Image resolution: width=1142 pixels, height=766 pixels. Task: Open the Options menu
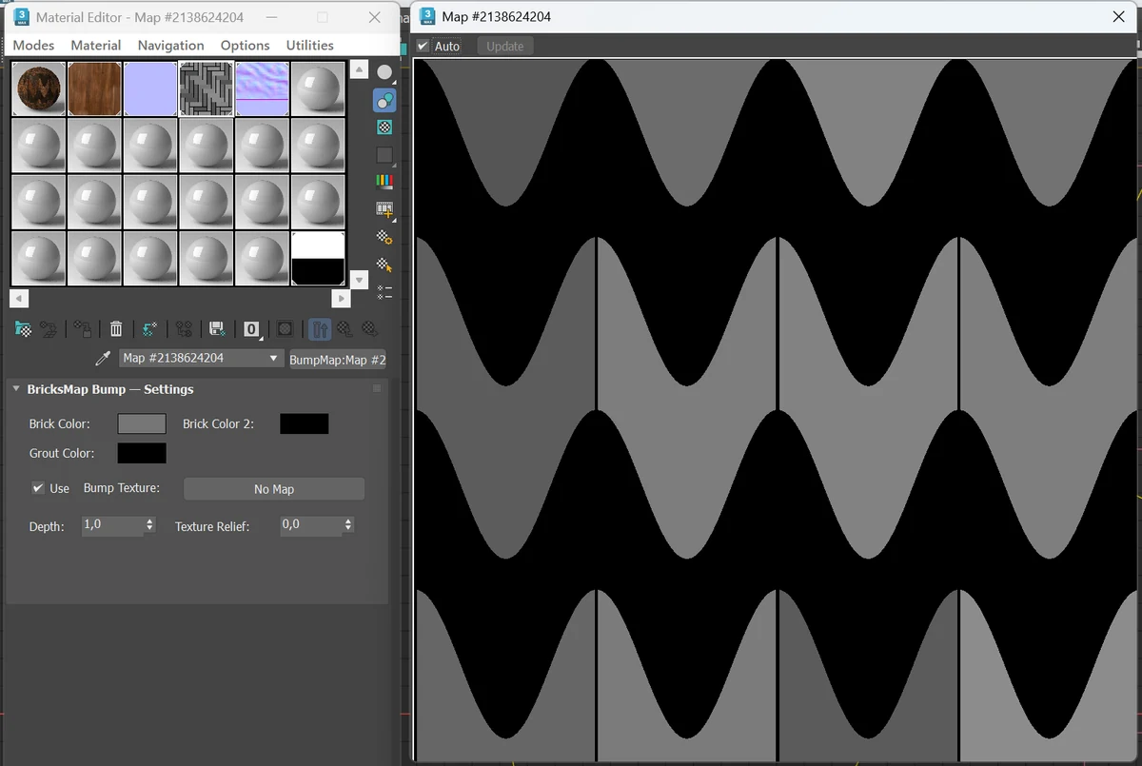246,45
